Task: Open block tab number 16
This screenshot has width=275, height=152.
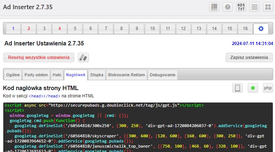Action: (245, 29)
